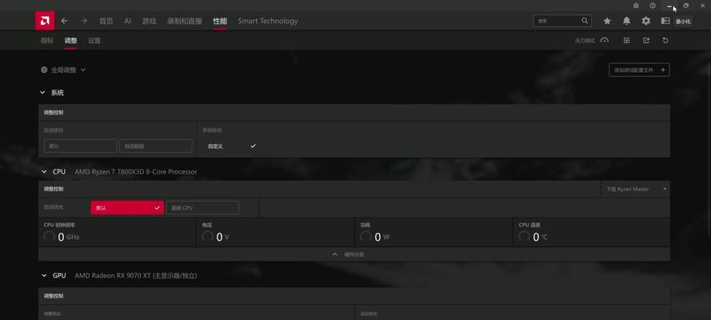Screen dimensions: 711x320
Task: Click 调整控制 header in CPU section
Action: 54,189
